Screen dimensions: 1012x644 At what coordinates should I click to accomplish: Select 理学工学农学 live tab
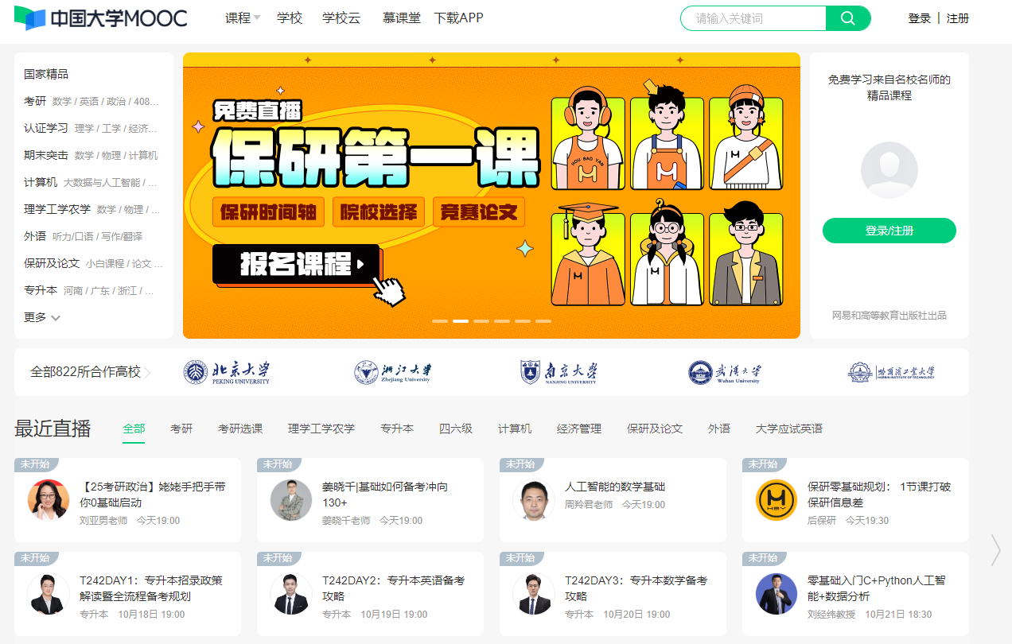(321, 429)
